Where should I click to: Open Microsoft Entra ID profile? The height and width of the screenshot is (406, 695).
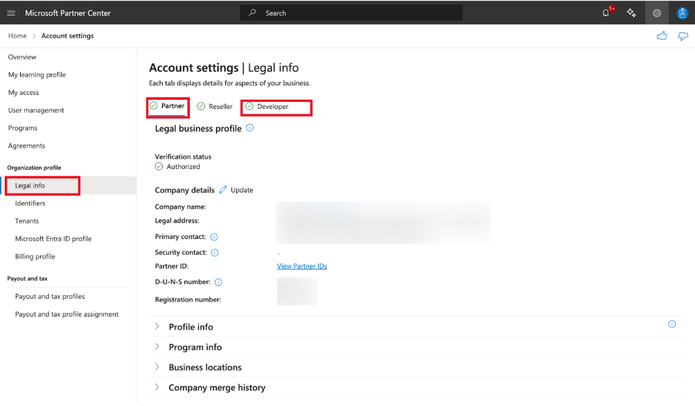(x=53, y=239)
